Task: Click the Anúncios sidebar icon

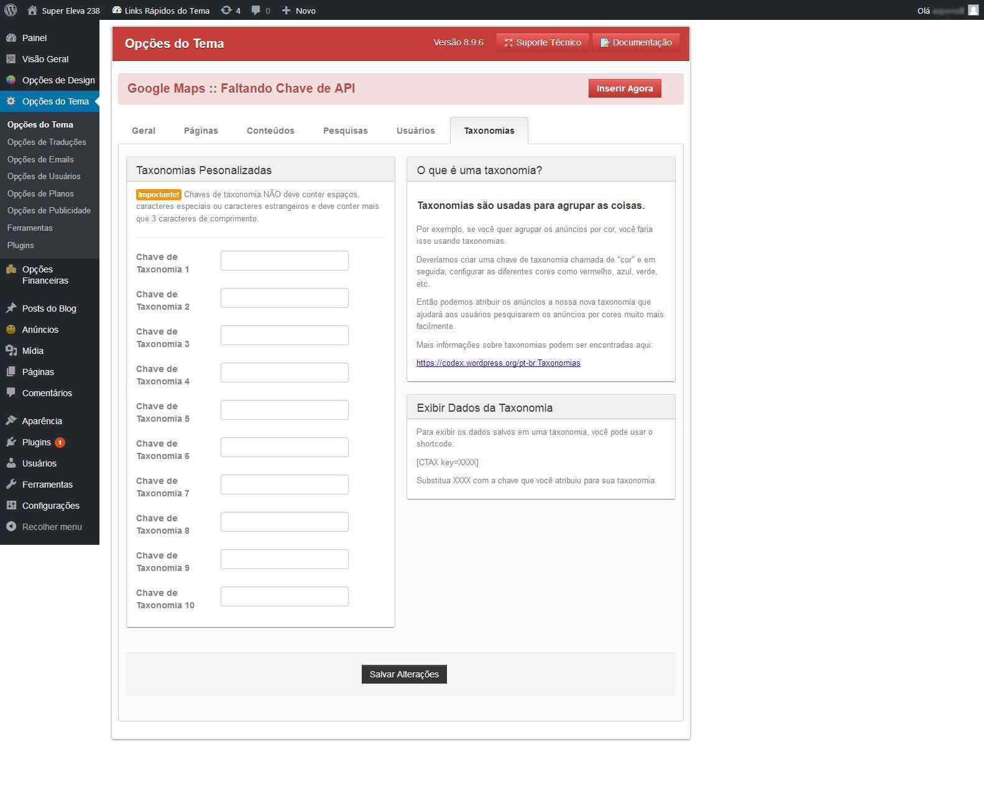Action: 11,330
